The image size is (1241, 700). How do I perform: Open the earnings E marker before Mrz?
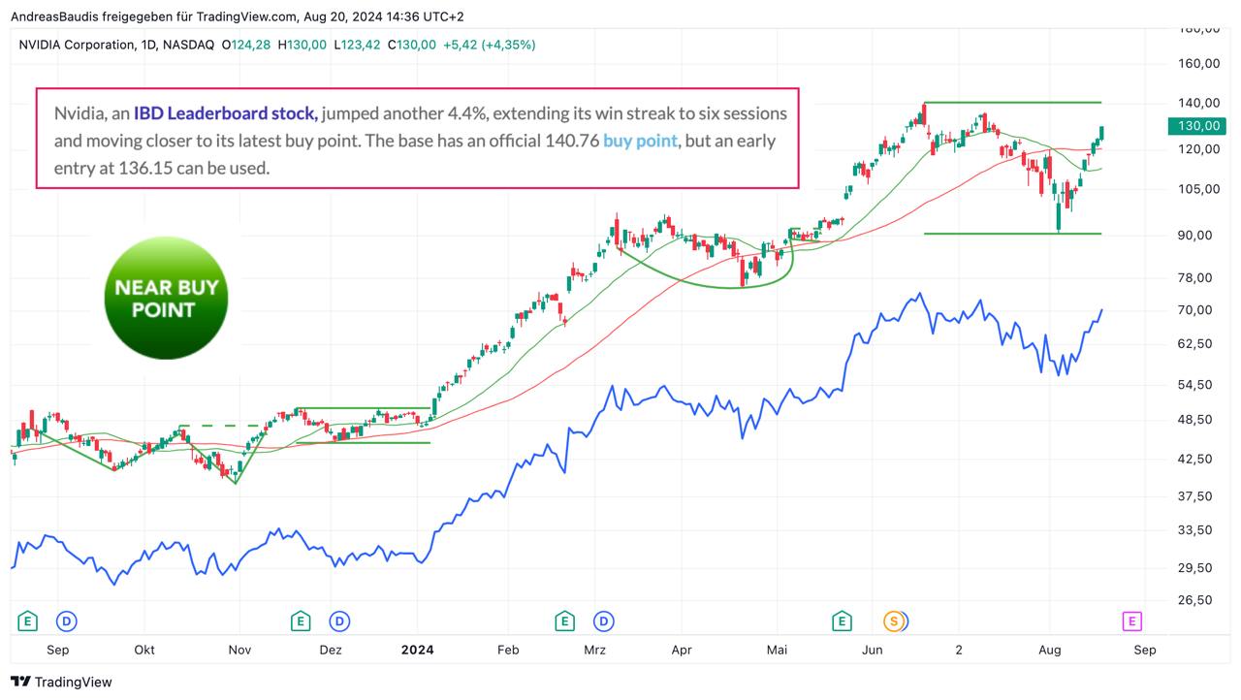click(564, 620)
